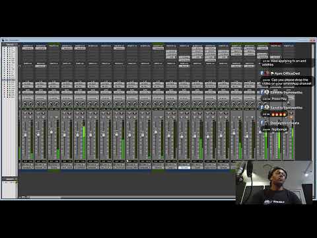Mute the twelfth channel strip
The height and width of the screenshot is (238, 317).
(x=174, y=117)
